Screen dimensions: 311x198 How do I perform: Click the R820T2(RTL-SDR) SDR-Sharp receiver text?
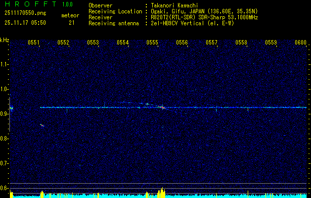tap(204, 17)
